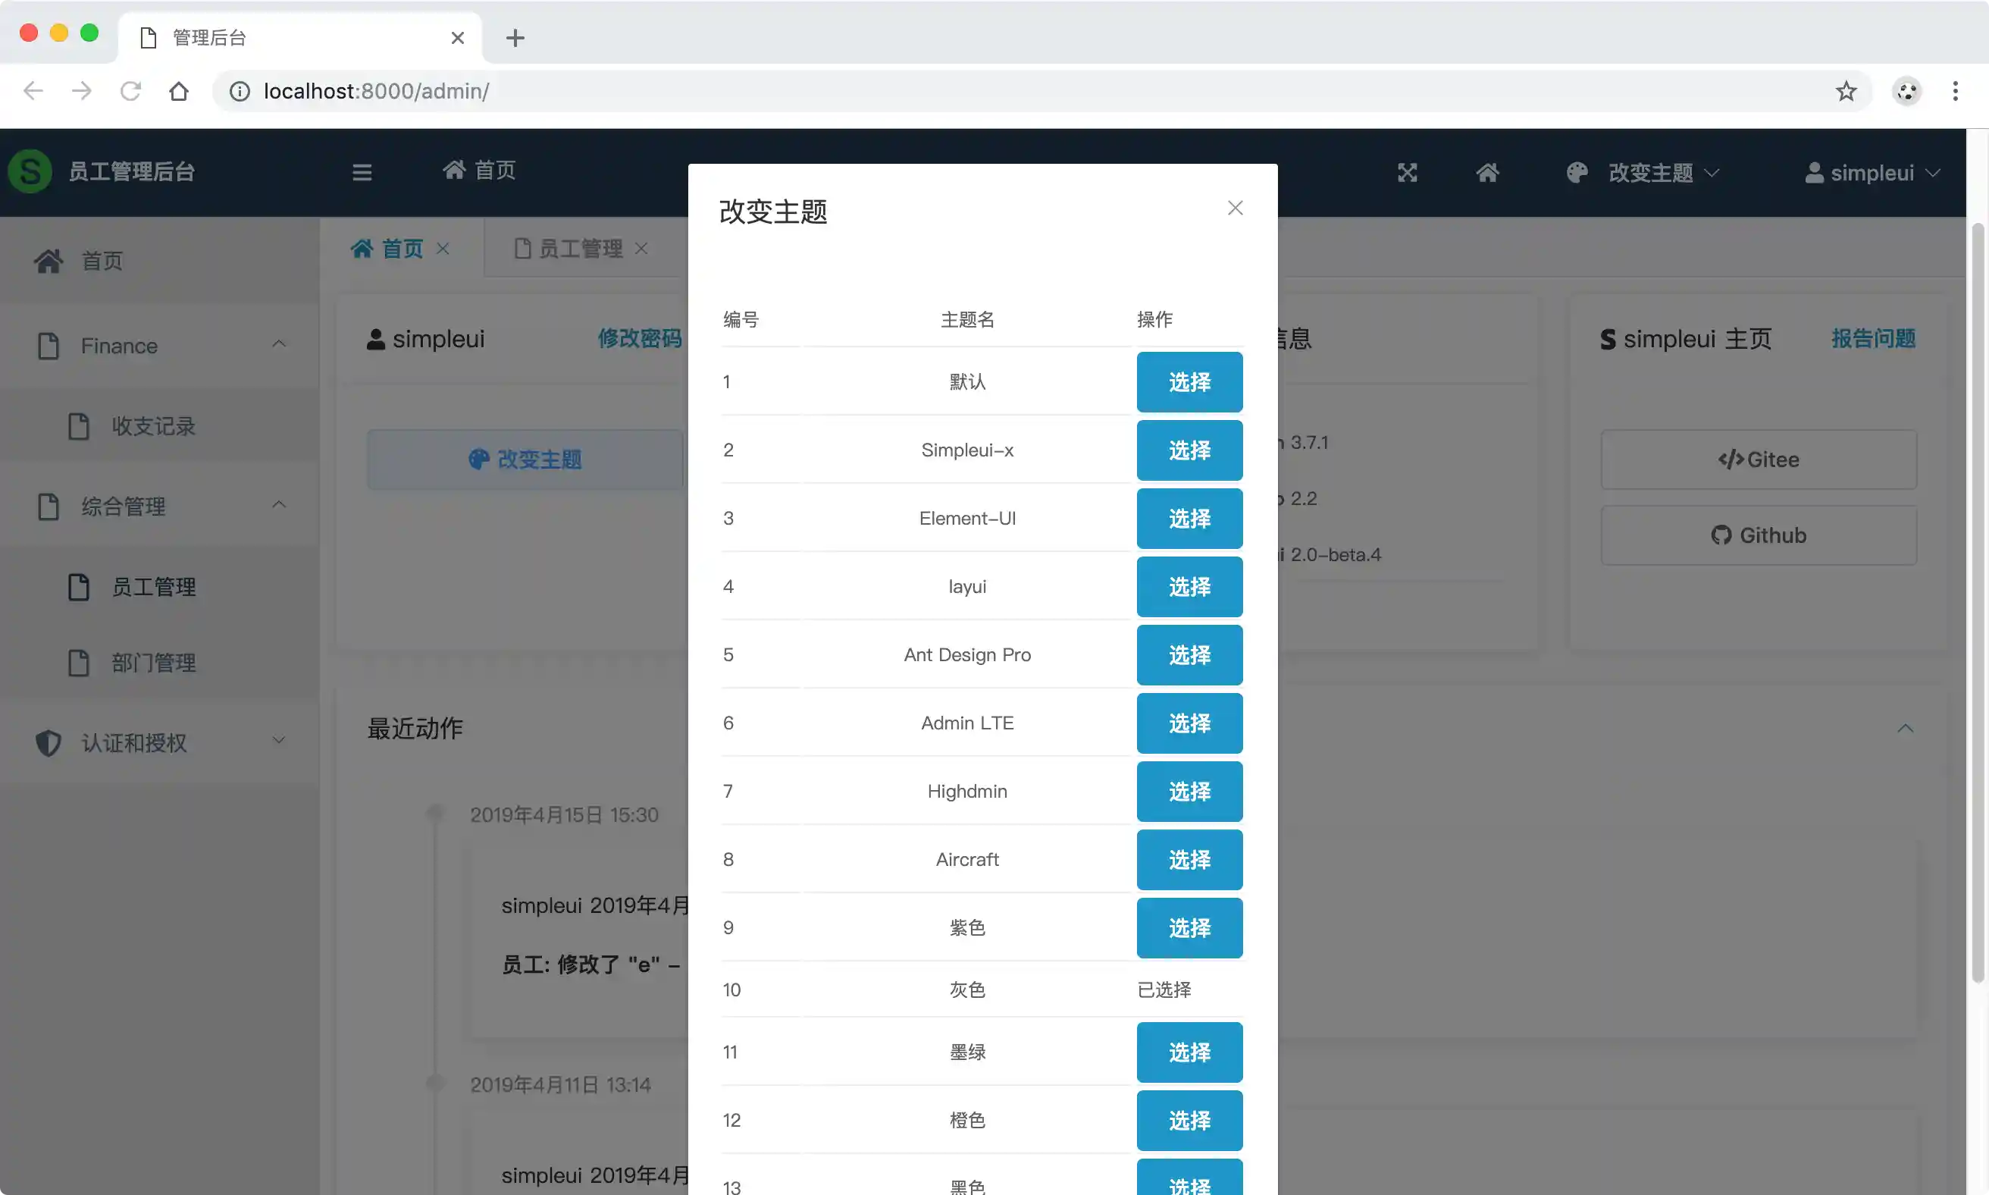Screen dimensions: 1989x1195
Task: Click the browser reload icon
Action: pos(130,91)
